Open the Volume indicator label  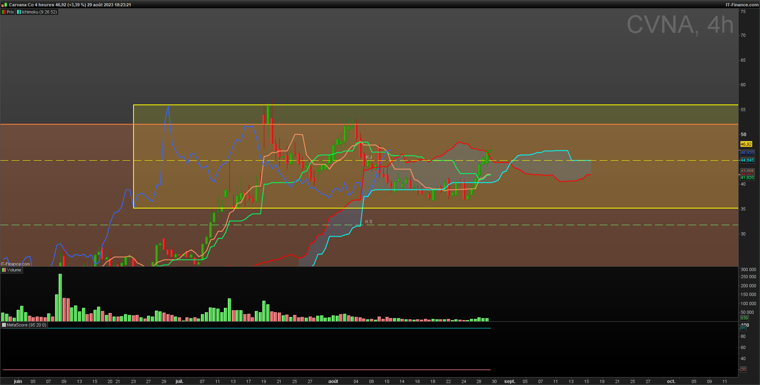pos(14,270)
